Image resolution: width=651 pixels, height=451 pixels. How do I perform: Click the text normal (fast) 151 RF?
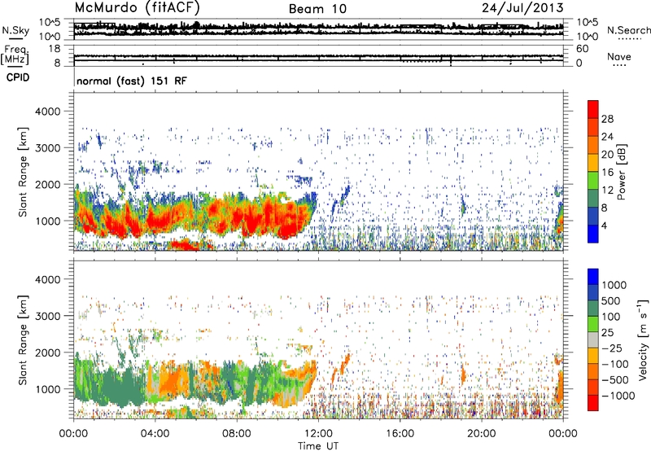pyautogui.click(x=132, y=81)
